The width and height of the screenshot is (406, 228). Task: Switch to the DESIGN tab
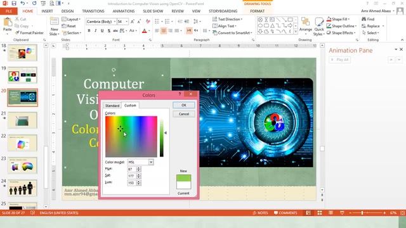click(x=67, y=11)
